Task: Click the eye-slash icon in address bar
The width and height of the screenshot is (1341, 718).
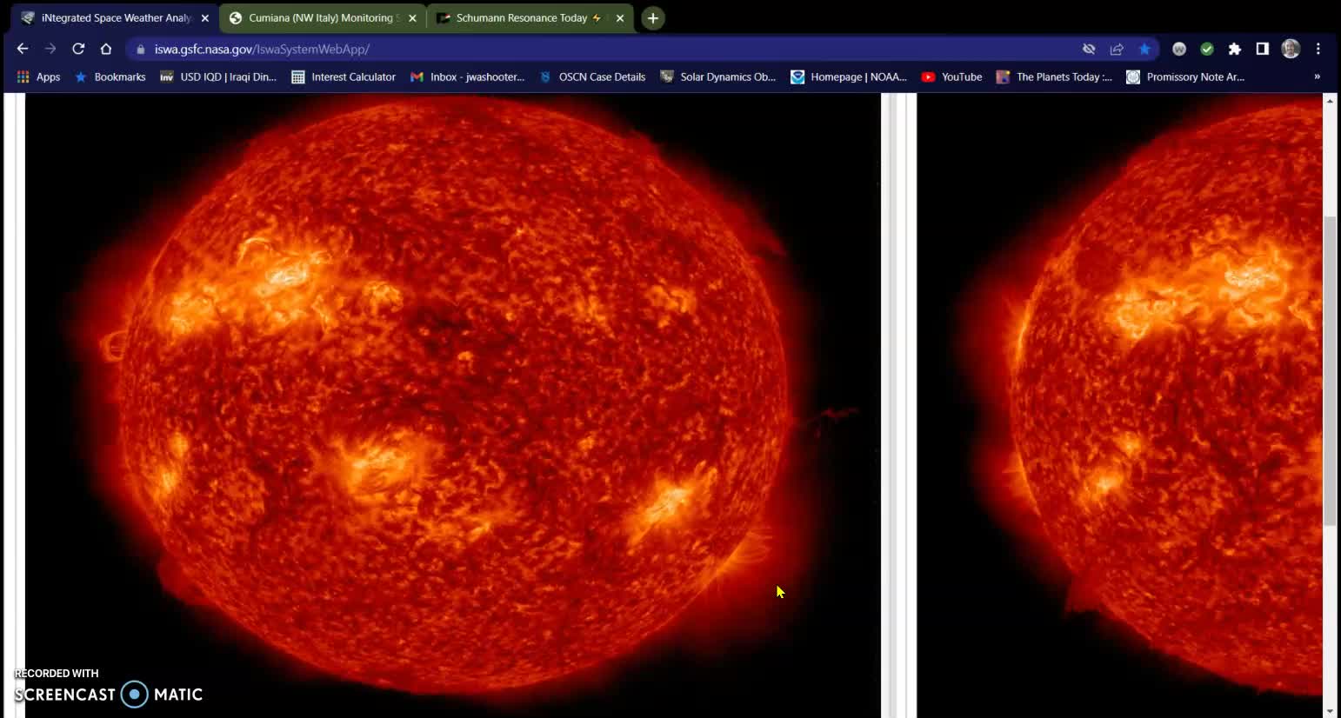Action: [x=1089, y=49]
